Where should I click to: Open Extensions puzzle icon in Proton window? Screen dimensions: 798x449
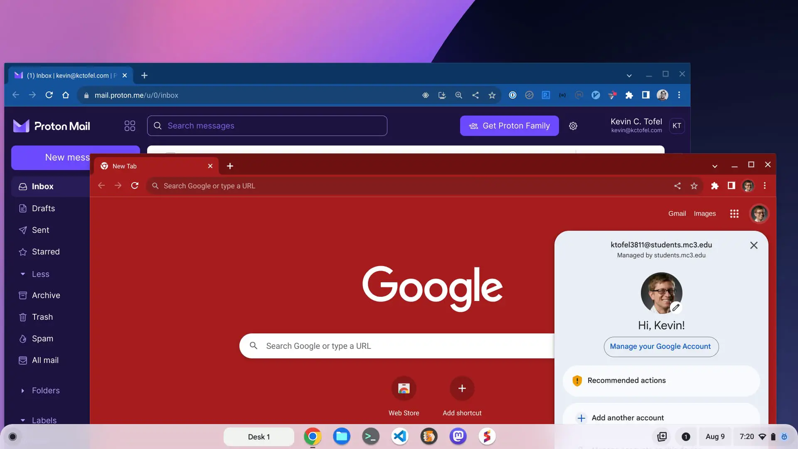629,95
